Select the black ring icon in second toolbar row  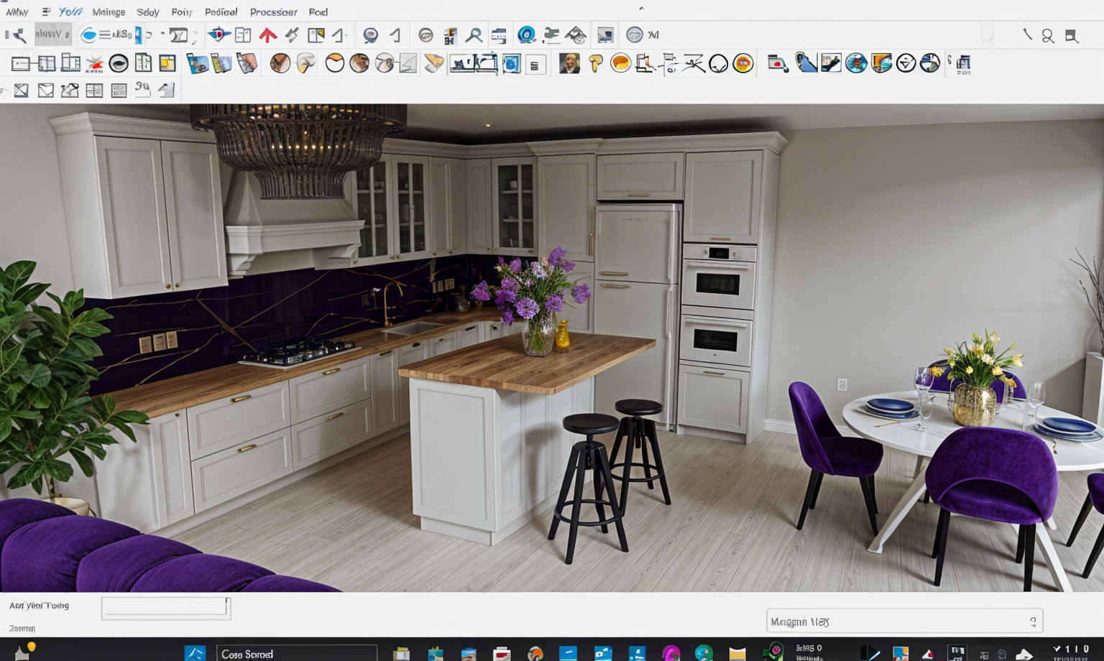point(119,64)
